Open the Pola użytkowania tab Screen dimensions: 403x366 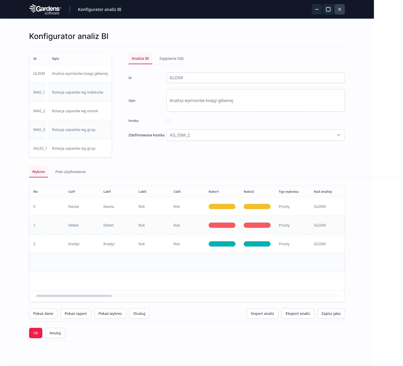tap(70, 172)
